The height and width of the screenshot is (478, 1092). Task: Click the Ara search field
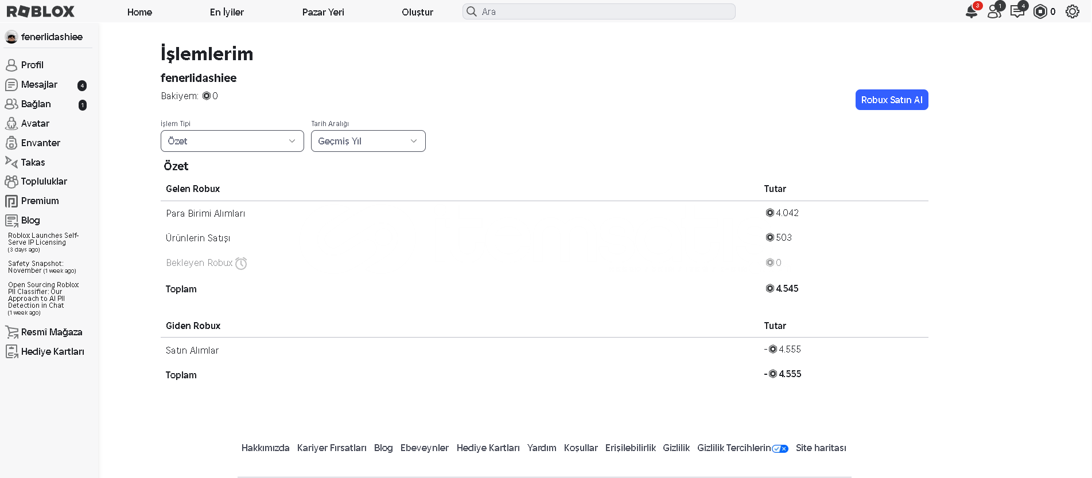(599, 11)
